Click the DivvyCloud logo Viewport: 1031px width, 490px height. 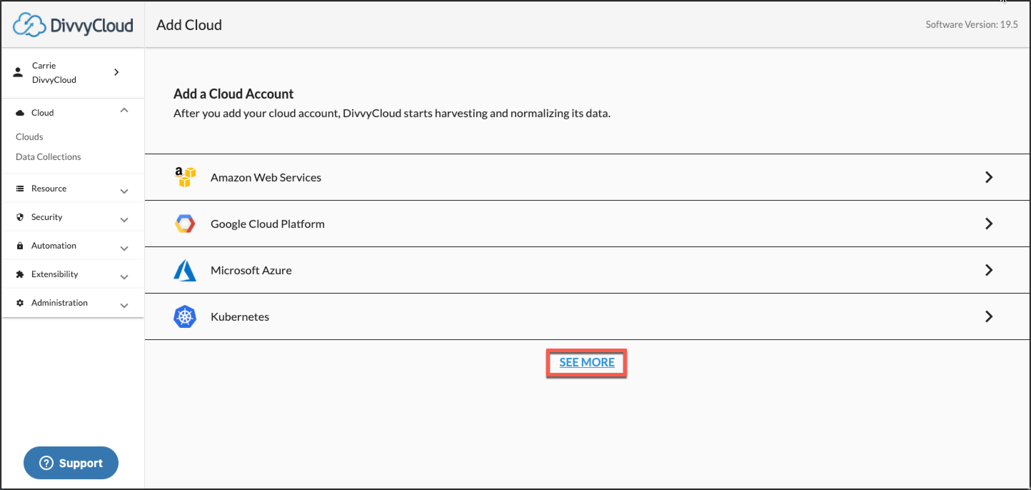[73, 25]
